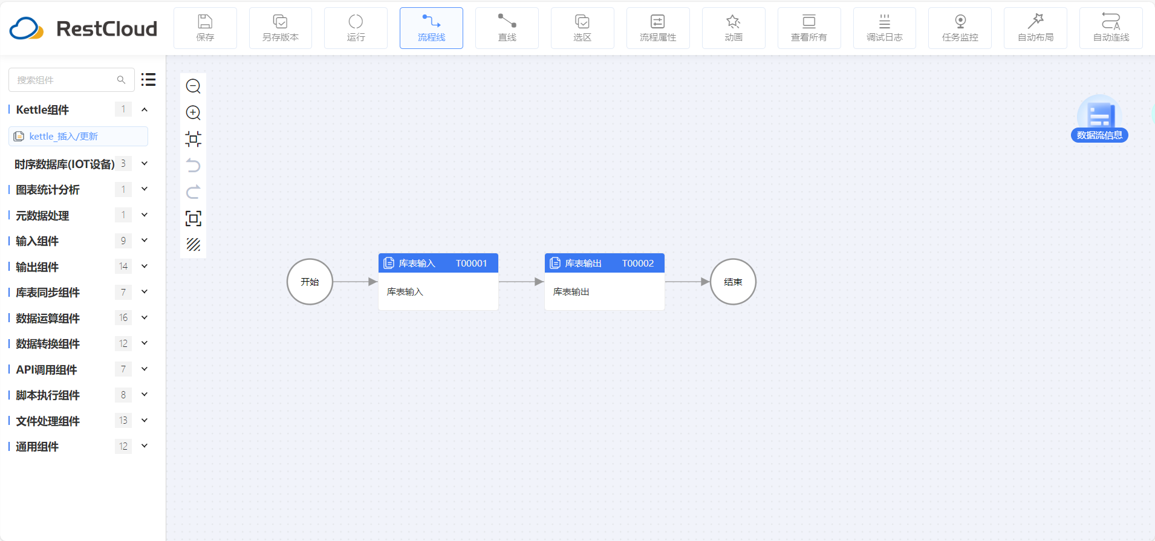Open the 调试日志 debug log
1155x541 pixels.
[885, 28]
